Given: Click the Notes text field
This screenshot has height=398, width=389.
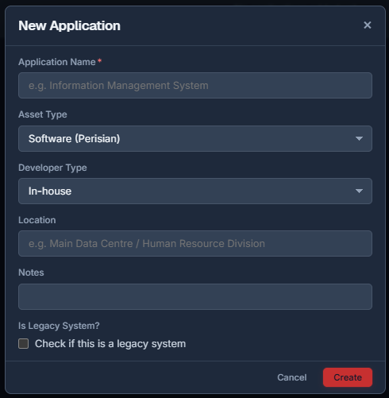Looking at the screenshot, I should pyautogui.click(x=195, y=296).
